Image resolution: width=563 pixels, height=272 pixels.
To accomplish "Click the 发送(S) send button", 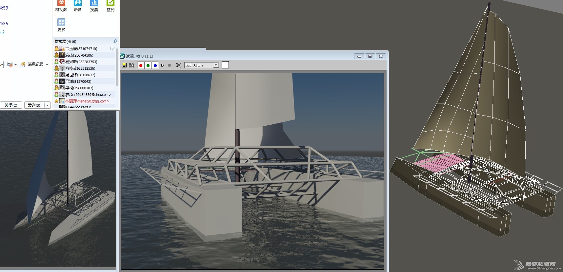I will tap(34, 105).
